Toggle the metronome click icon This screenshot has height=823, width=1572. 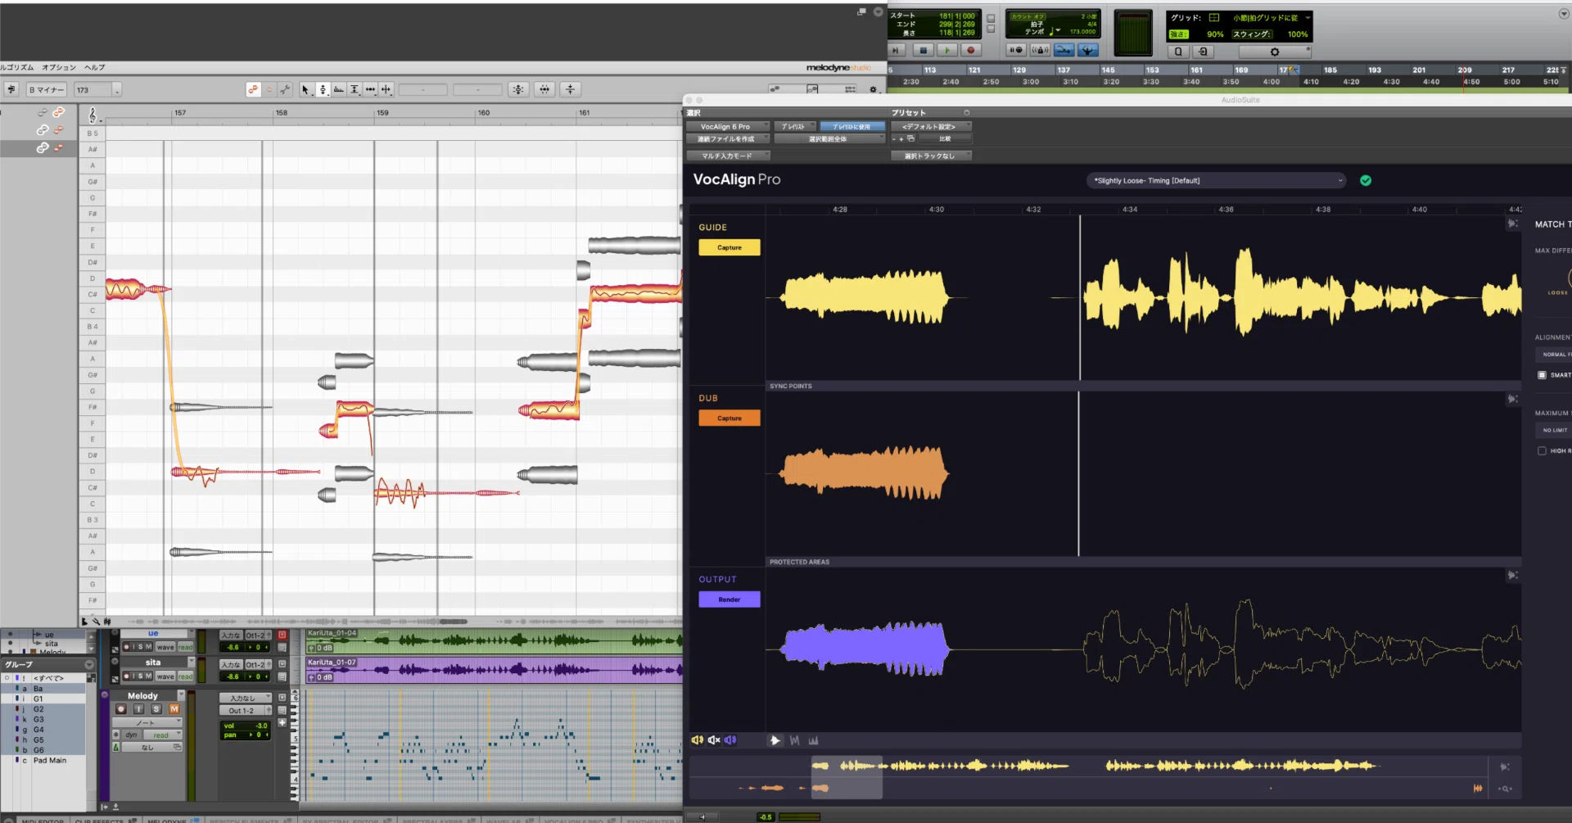coord(1040,50)
